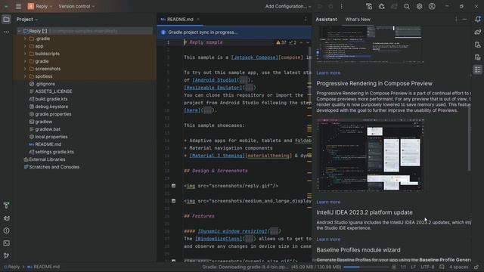This screenshot has width=484, height=272.
Task: Expand the buildscripts folder
Action: [x=25, y=54]
